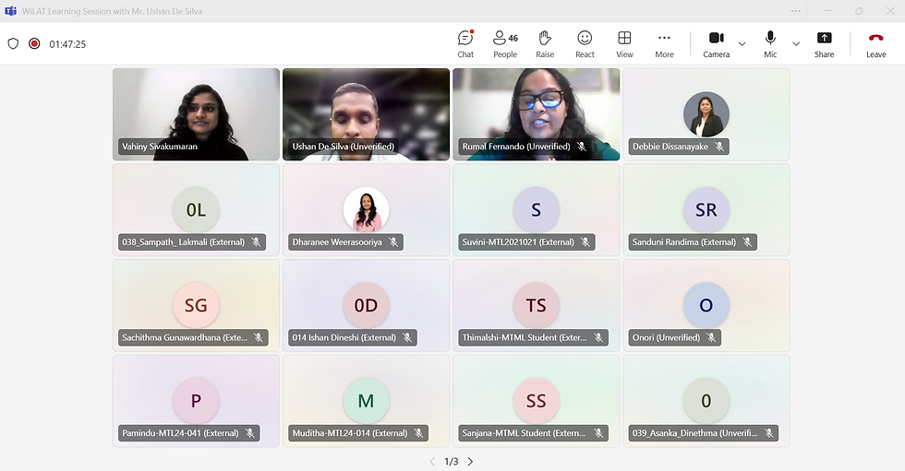The width and height of the screenshot is (905, 471).
Task: Toggle the Camera on or off
Action: (717, 44)
